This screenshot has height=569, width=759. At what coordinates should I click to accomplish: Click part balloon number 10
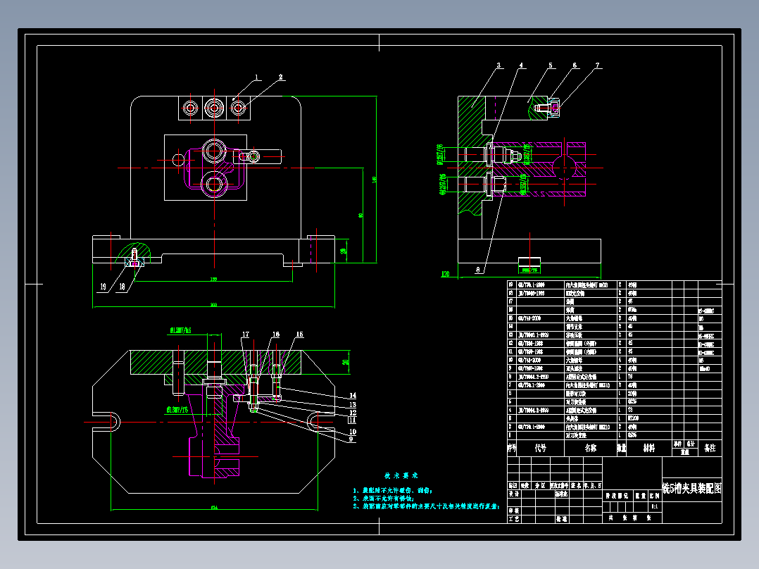pyautogui.click(x=352, y=432)
